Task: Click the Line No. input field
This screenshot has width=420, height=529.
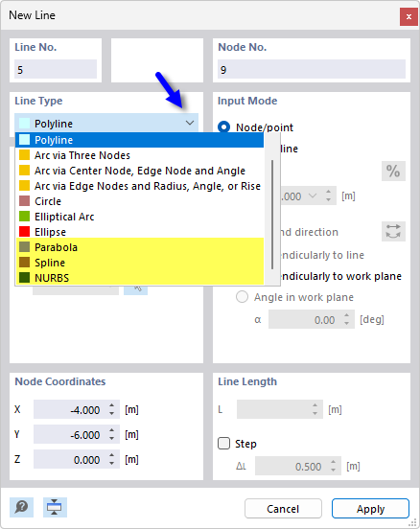Action: tap(56, 70)
